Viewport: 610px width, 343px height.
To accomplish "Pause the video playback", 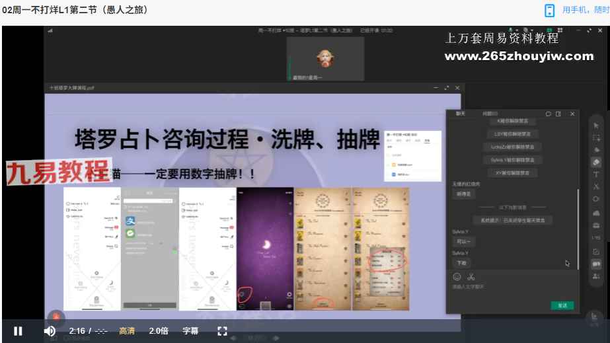I will click(x=18, y=331).
